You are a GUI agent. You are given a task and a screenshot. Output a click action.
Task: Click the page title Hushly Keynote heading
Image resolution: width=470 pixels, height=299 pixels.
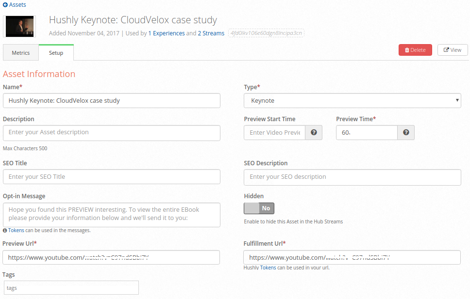click(x=133, y=20)
